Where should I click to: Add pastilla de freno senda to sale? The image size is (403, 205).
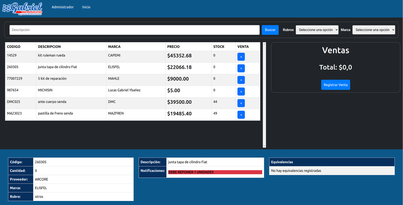(241, 115)
